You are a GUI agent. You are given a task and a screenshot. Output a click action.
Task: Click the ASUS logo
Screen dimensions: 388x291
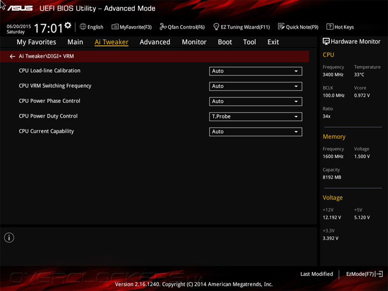(x=20, y=9)
